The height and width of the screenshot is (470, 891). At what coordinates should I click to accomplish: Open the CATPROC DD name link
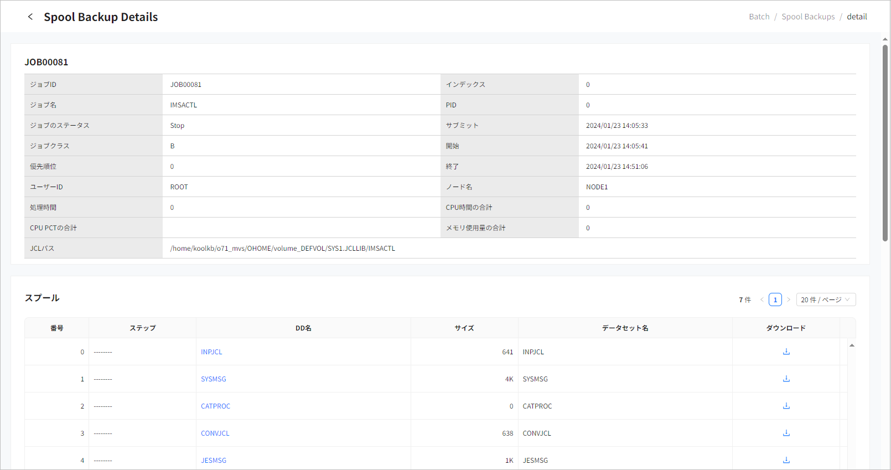pyautogui.click(x=215, y=406)
